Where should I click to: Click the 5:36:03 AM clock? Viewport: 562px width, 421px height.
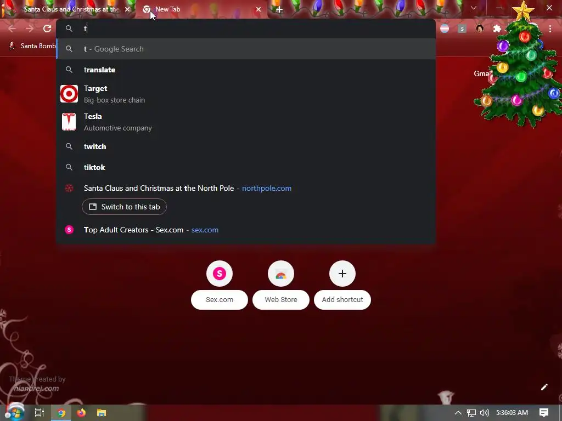point(512,413)
